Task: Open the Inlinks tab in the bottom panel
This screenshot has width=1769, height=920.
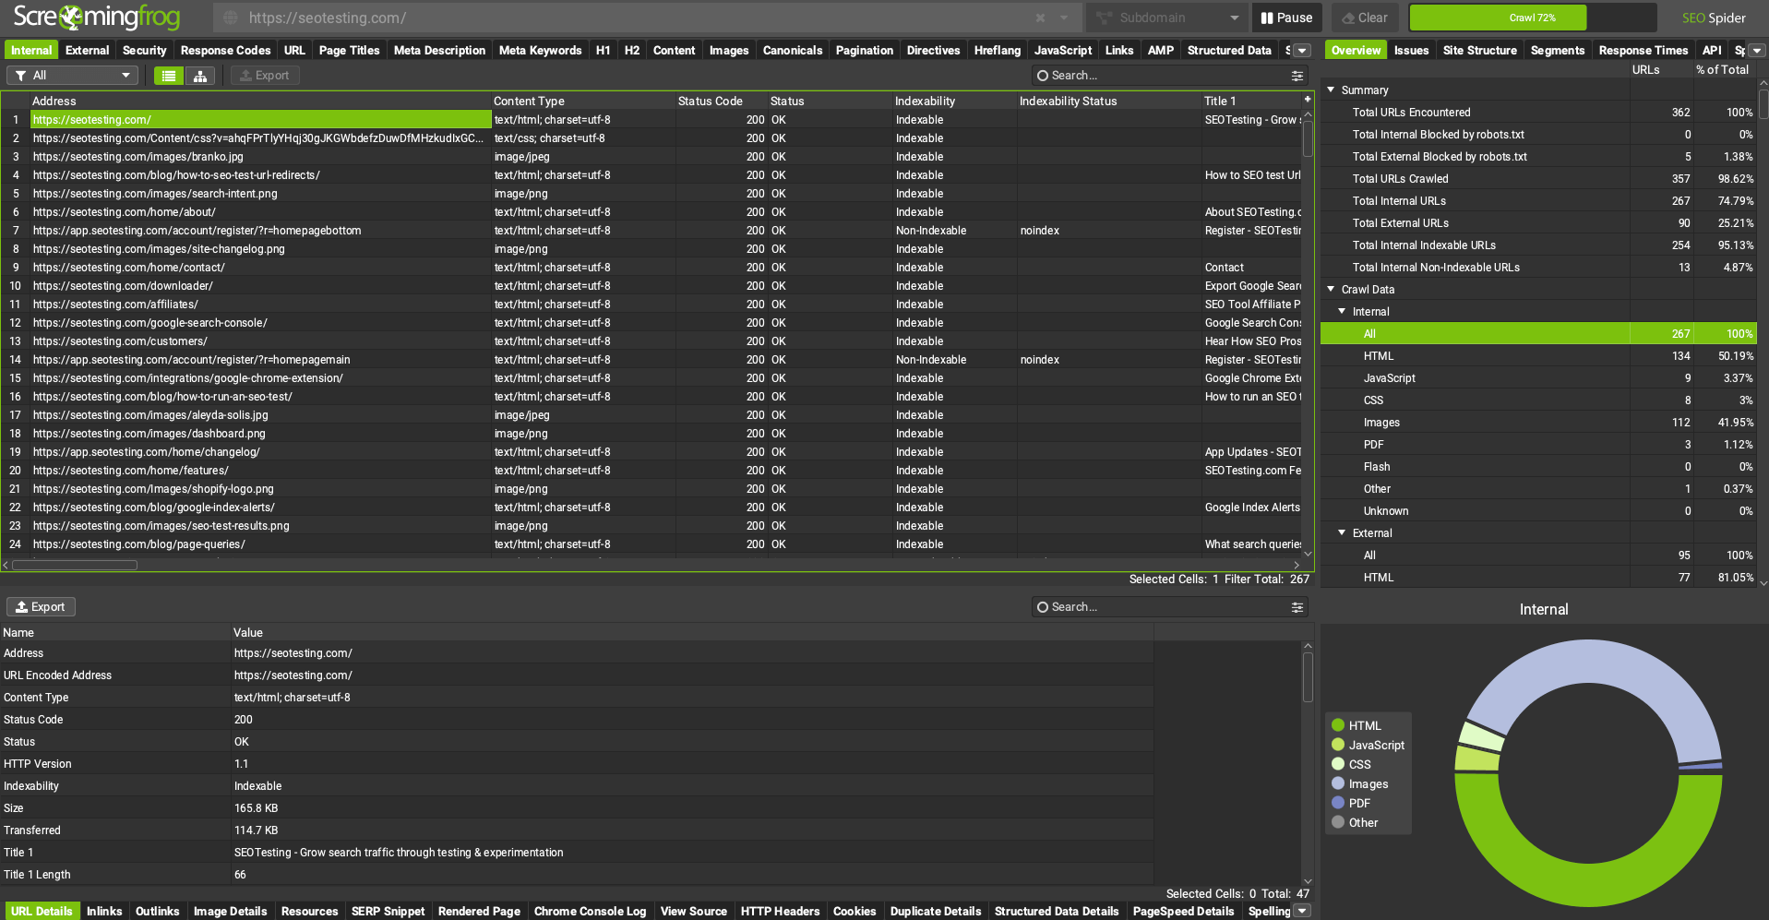Action: (104, 911)
